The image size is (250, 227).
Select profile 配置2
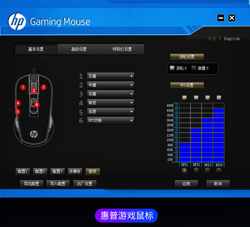pyautogui.click(x=40, y=172)
